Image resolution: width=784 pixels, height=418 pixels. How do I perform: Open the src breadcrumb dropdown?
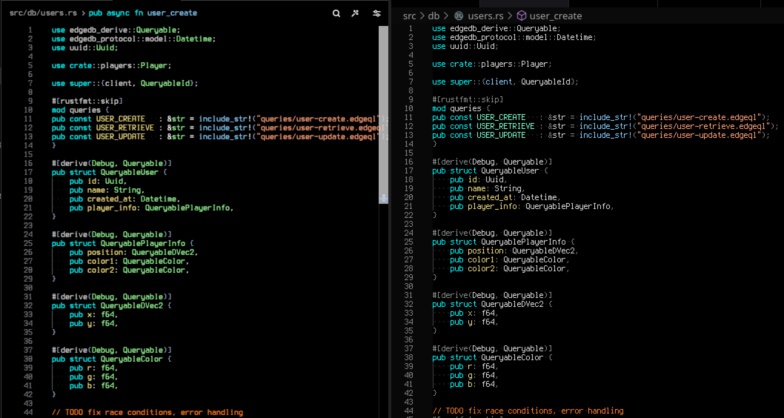409,16
